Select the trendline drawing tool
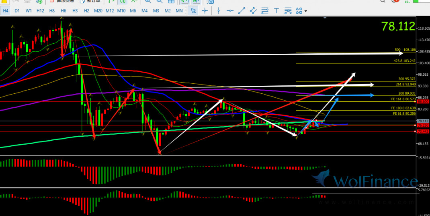The image size is (430, 216). tap(242, 11)
